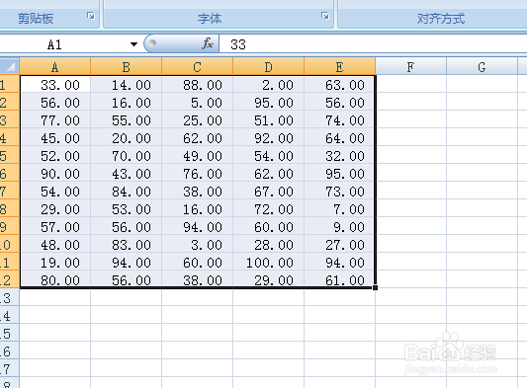Click cell C2 containing 5.00

198,102
